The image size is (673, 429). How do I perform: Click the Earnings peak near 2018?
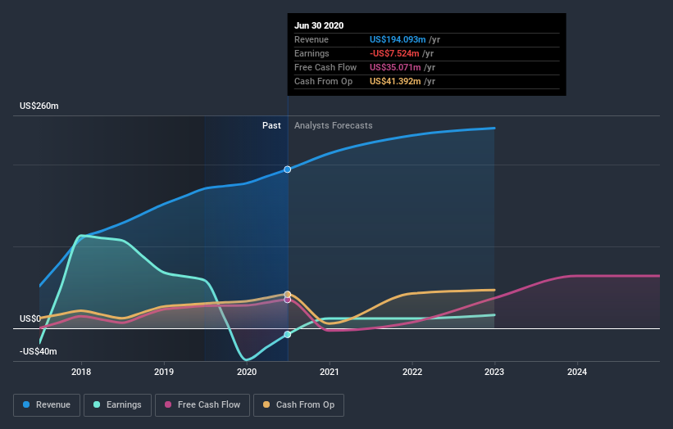(x=81, y=235)
